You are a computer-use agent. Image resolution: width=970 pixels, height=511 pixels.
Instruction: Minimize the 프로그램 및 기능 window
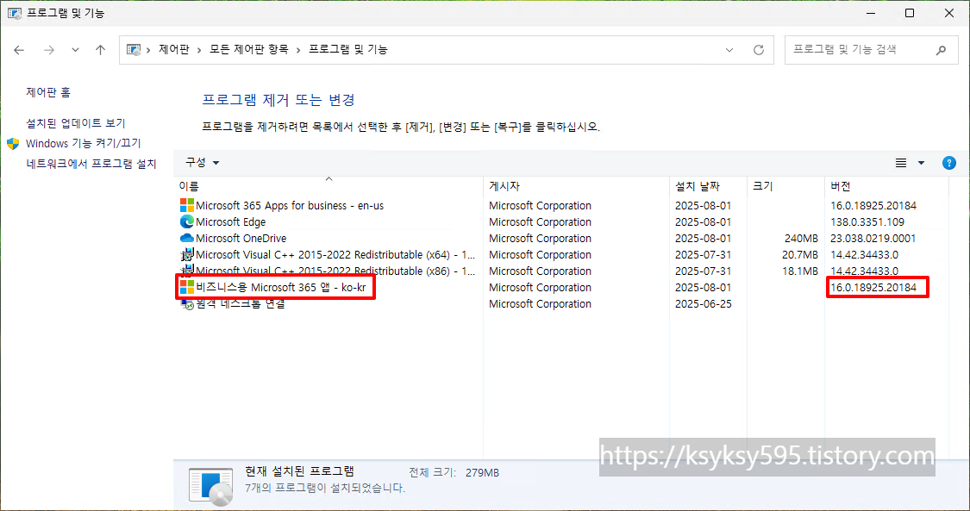[x=870, y=13]
